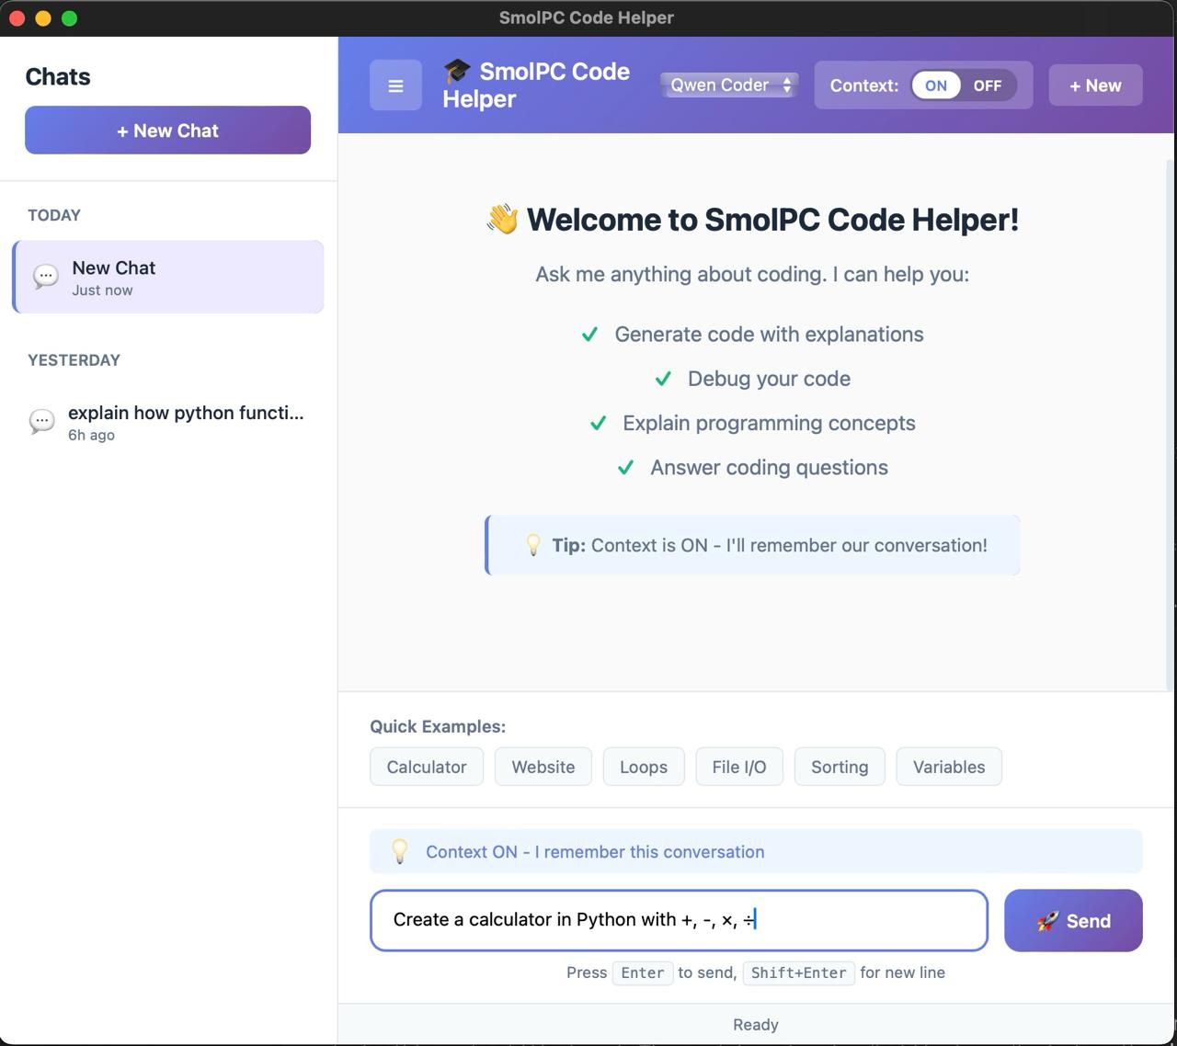Image resolution: width=1177 pixels, height=1046 pixels.
Task: Click the lightbulb icon in the context notice bar
Action: (400, 851)
